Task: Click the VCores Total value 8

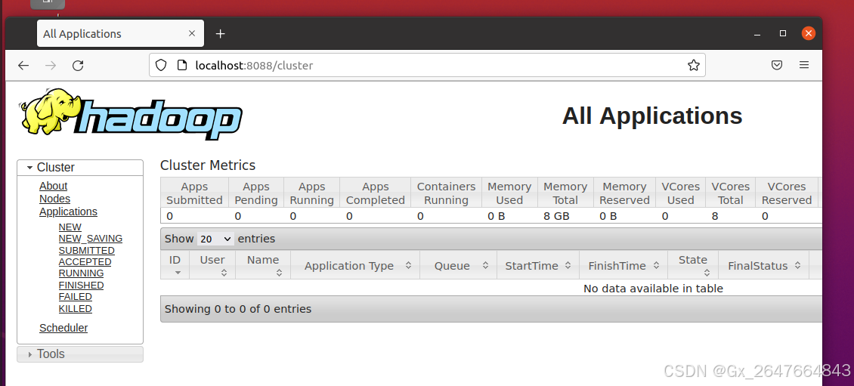Action: (x=715, y=216)
